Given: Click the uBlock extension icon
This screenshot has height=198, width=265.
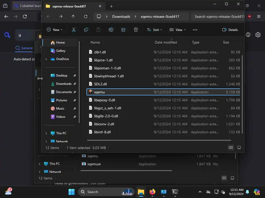Looking at the screenshot, I should coord(249,16).
